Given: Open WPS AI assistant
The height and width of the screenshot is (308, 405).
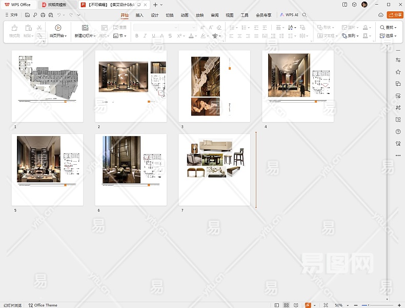Looking at the screenshot, I should [x=289, y=15].
